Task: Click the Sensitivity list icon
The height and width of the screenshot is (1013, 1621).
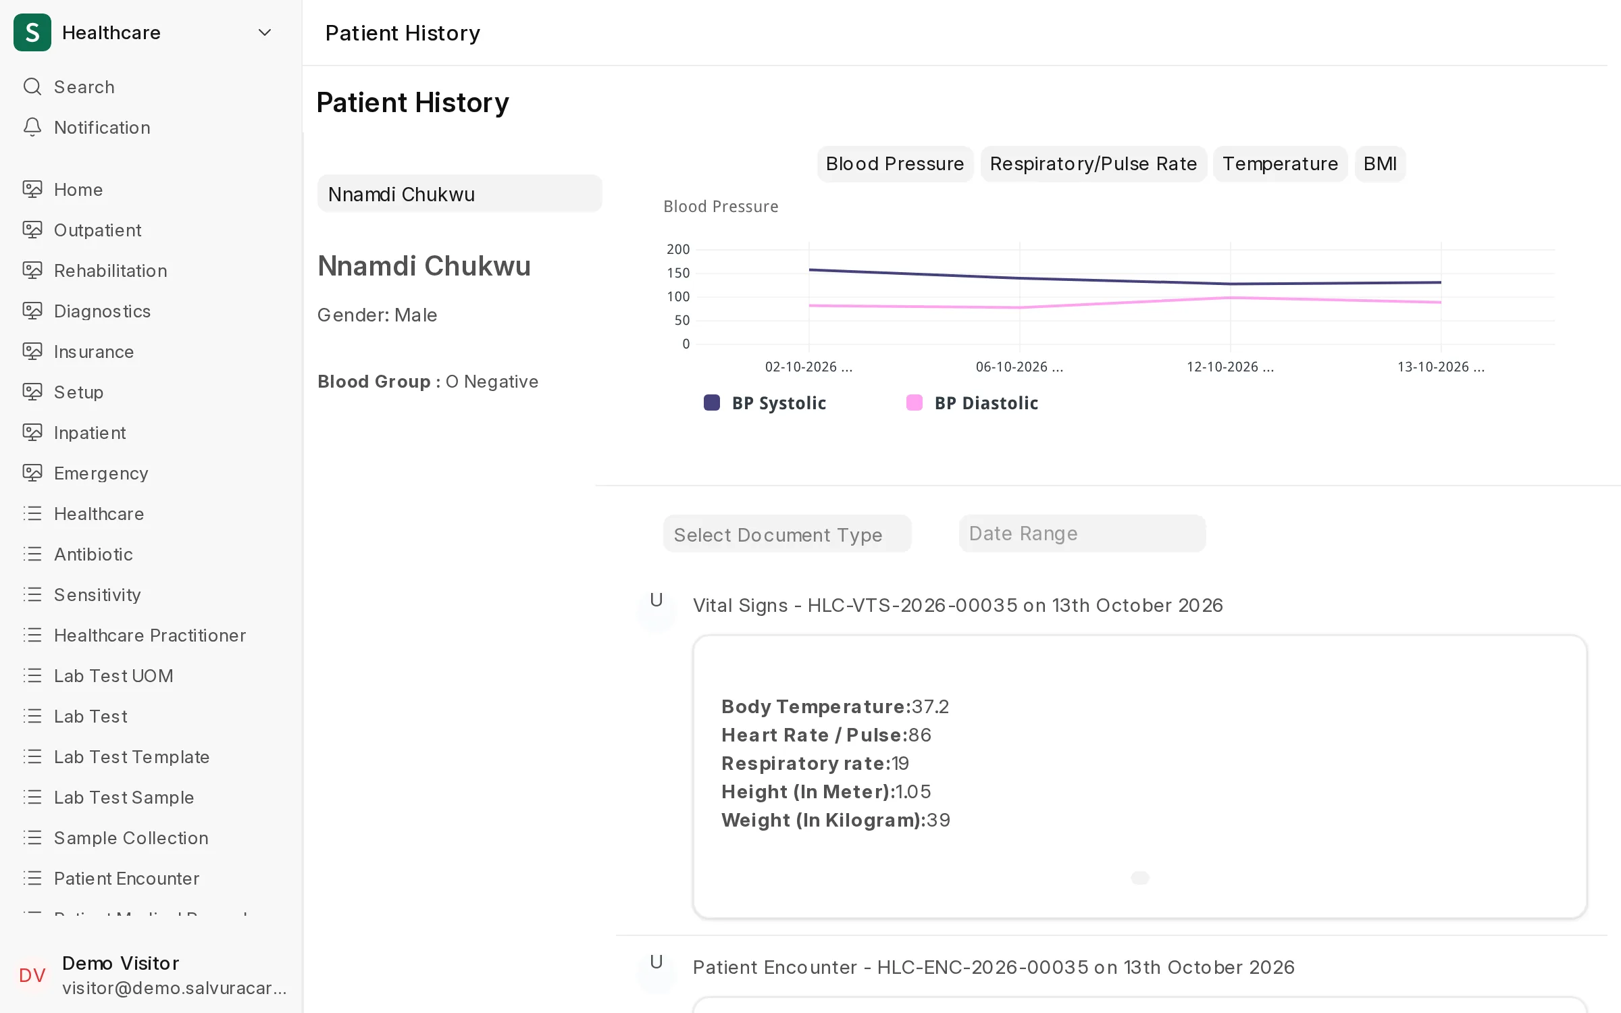Action: coord(32,595)
